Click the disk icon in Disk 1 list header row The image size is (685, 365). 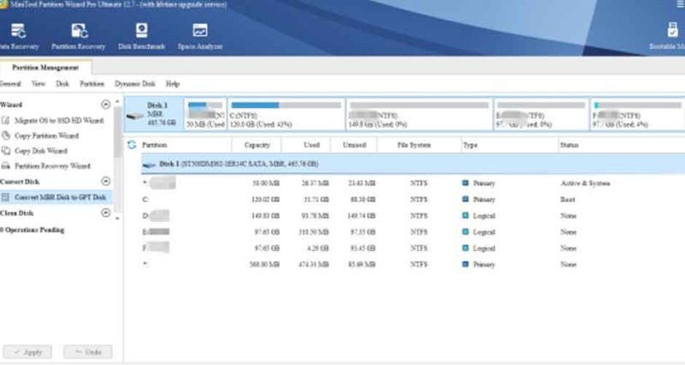(149, 165)
